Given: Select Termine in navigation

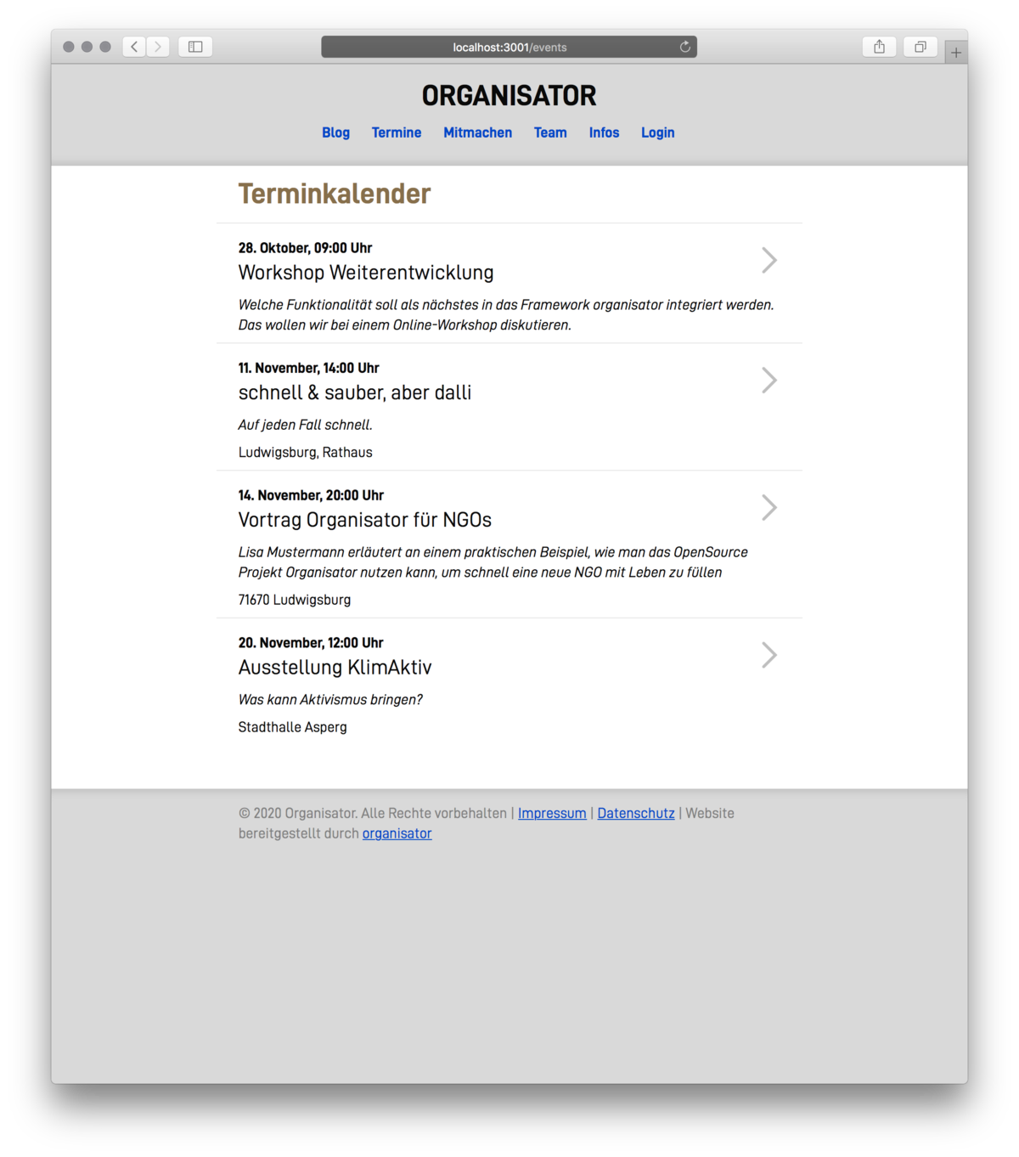Looking at the screenshot, I should (397, 133).
